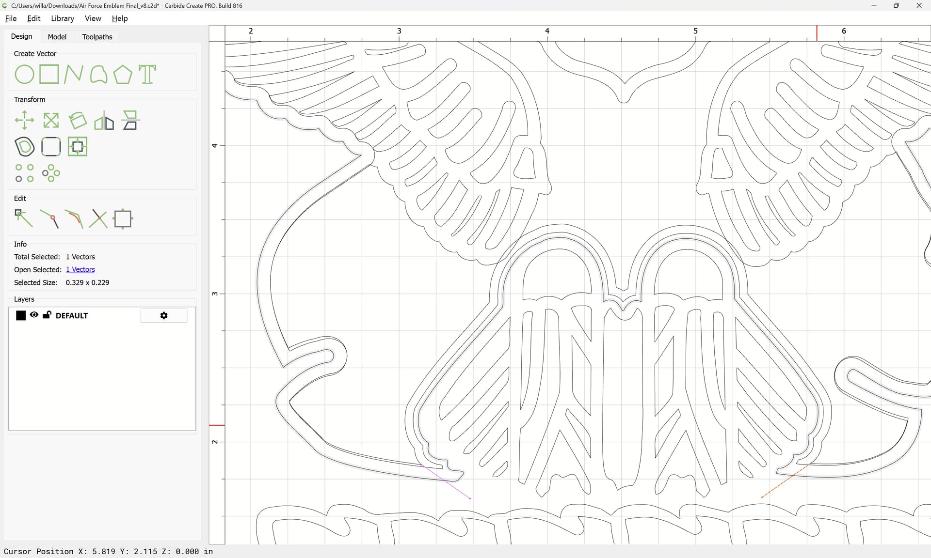
Task: Open the Offset vectors tool
Action: (x=24, y=147)
